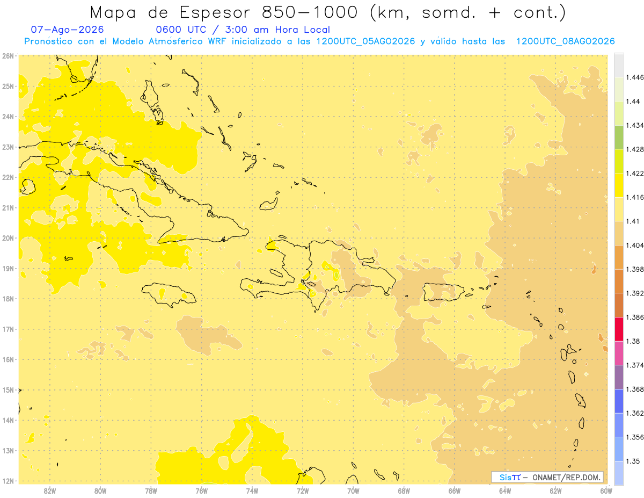This screenshot has height=498, width=644.
Task: Select the blue swatch between 1.362 and 1.368
Action: pos(619,401)
